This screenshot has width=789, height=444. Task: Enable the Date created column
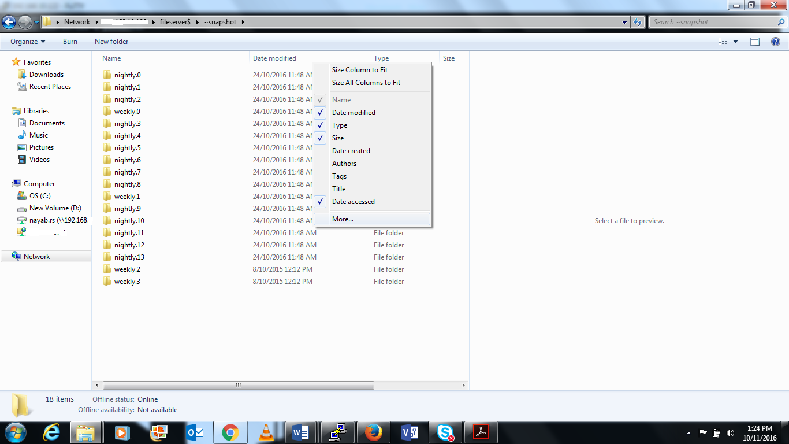click(x=372, y=151)
